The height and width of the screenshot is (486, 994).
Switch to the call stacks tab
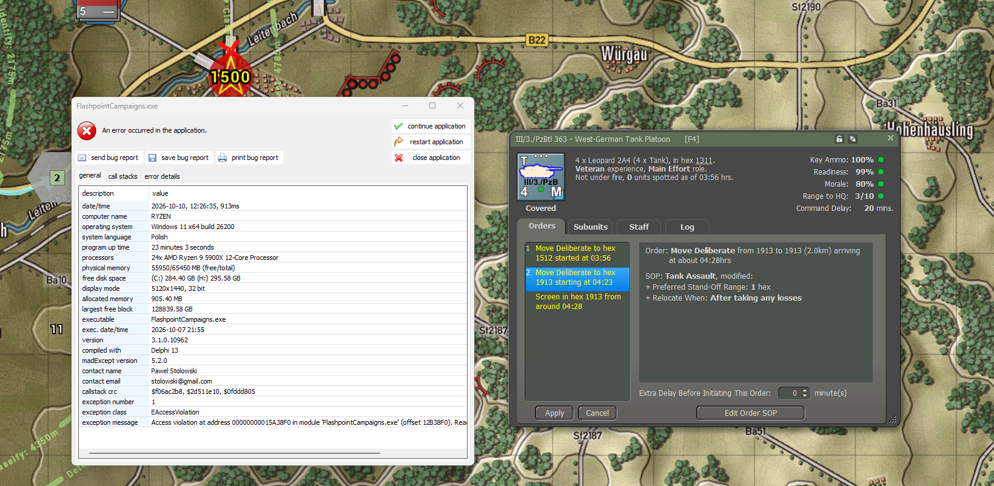click(123, 176)
